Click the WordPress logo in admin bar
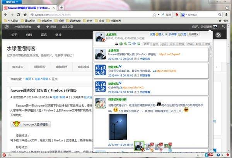The height and width of the screenshot is (158, 232). click(7, 27)
